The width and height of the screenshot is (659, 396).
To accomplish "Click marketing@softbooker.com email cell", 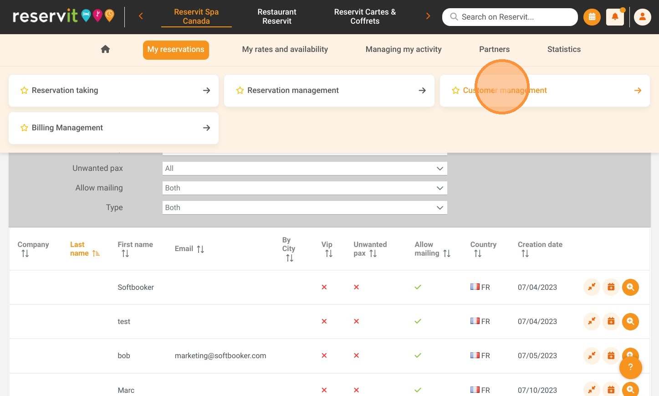I will pos(220,355).
